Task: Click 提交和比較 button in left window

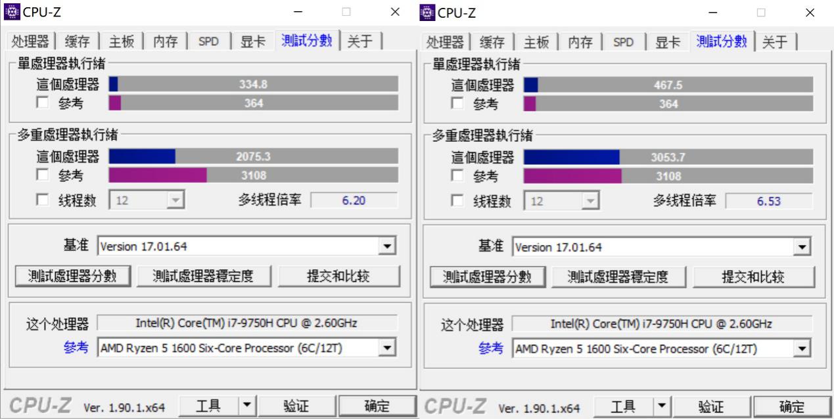Action: 338,276
